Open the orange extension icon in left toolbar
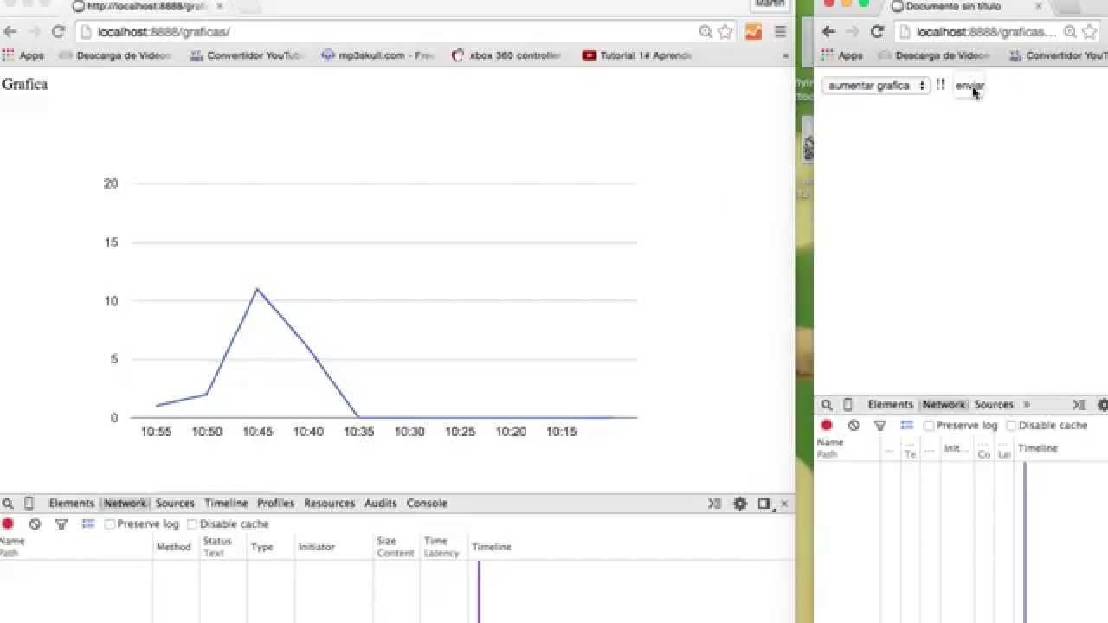 click(x=753, y=32)
